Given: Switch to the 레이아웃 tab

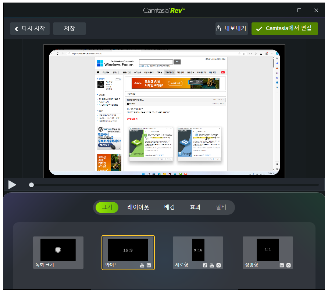Looking at the screenshot, I should (x=138, y=207).
